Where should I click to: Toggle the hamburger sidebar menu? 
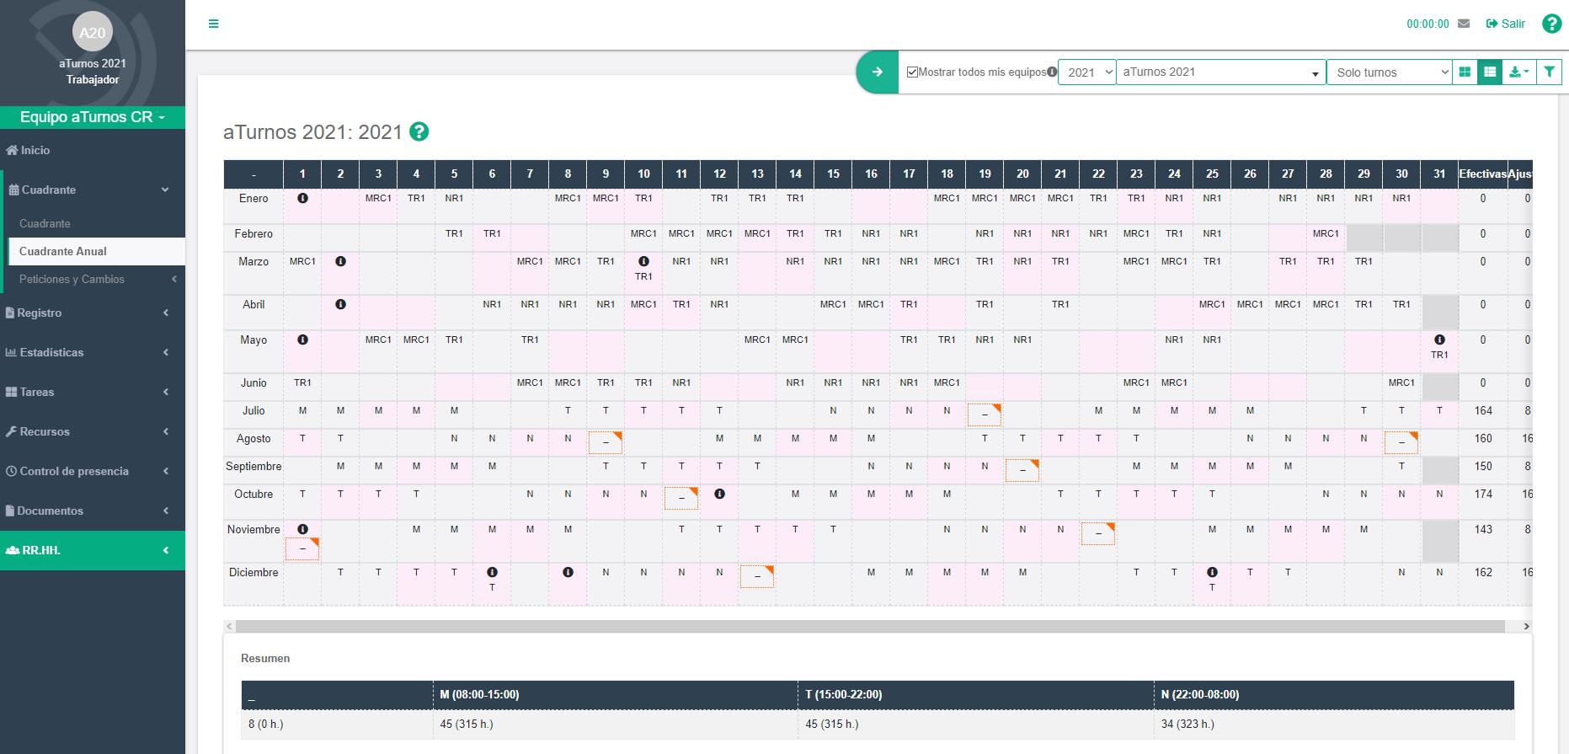(213, 24)
